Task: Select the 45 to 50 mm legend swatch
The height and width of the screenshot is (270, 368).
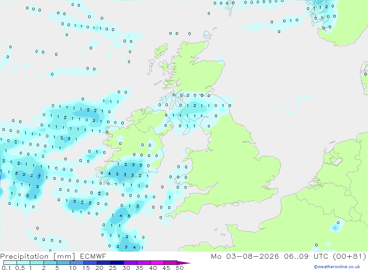Action: pyautogui.click(x=171, y=263)
